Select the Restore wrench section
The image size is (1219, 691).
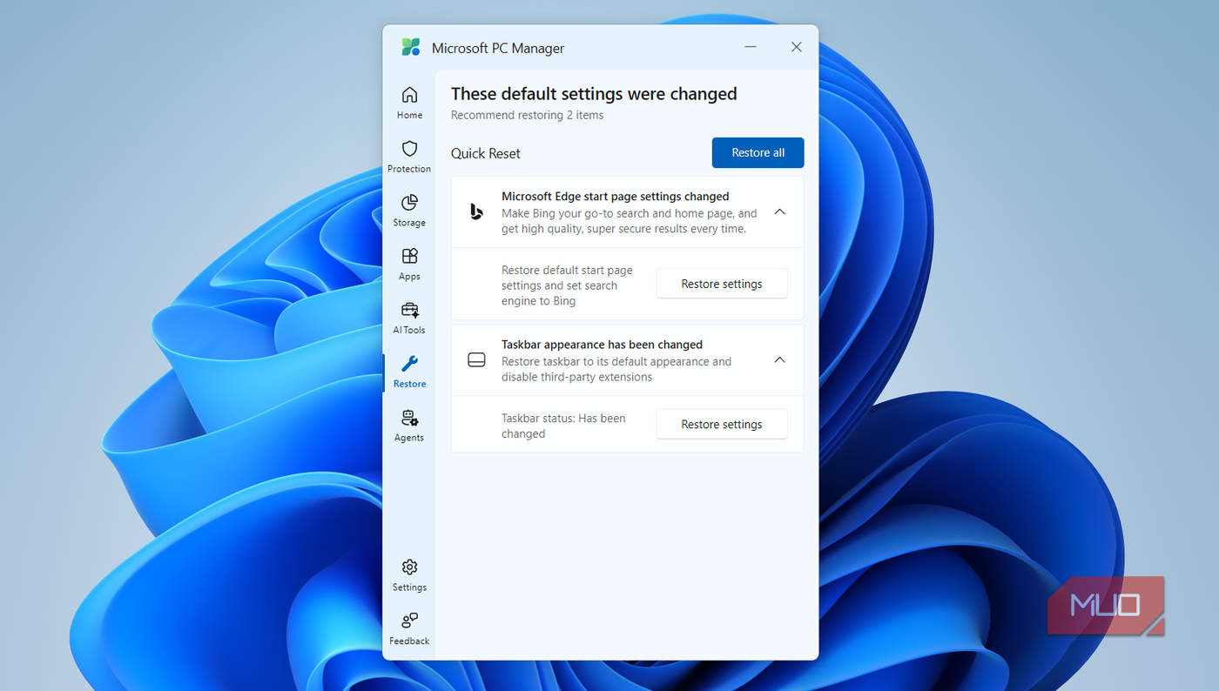[x=409, y=372]
